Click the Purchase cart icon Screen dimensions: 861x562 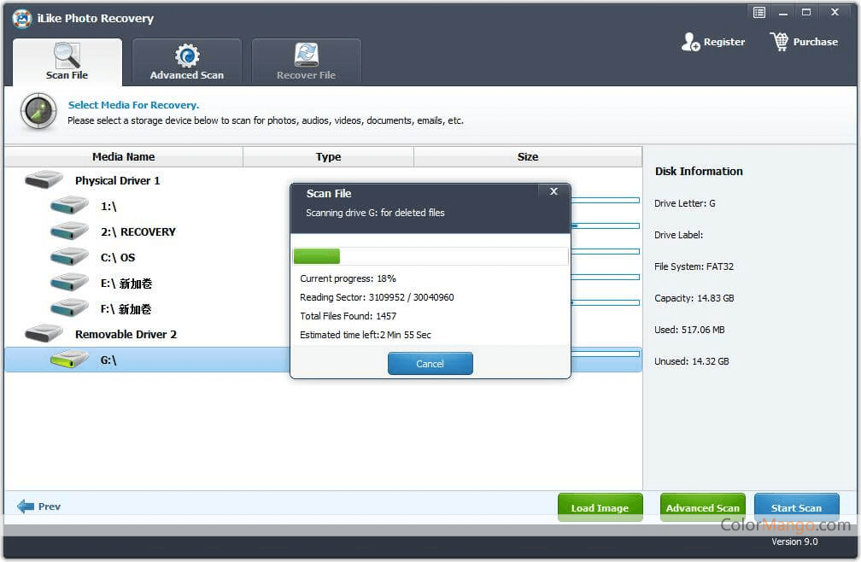(x=779, y=42)
